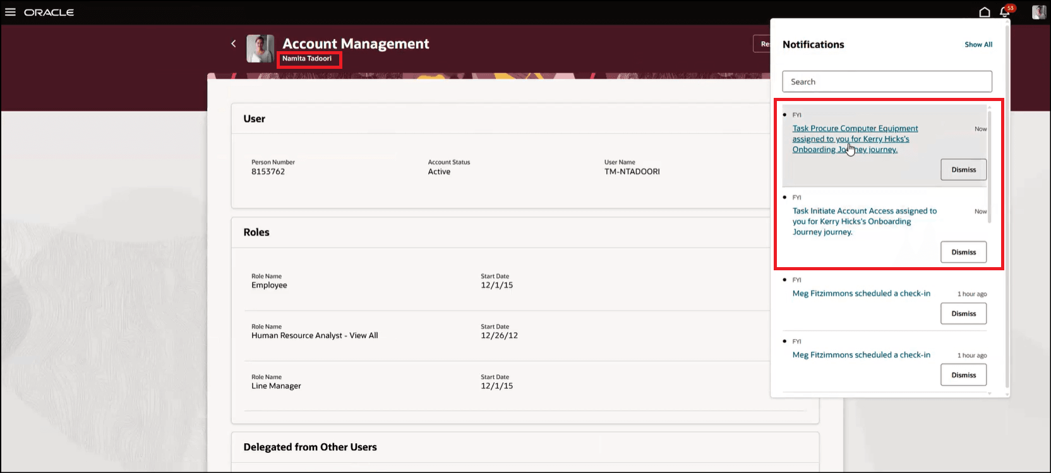Open the hamburger navigation menu
The image size is (1051, 473).
click(10, 12)
